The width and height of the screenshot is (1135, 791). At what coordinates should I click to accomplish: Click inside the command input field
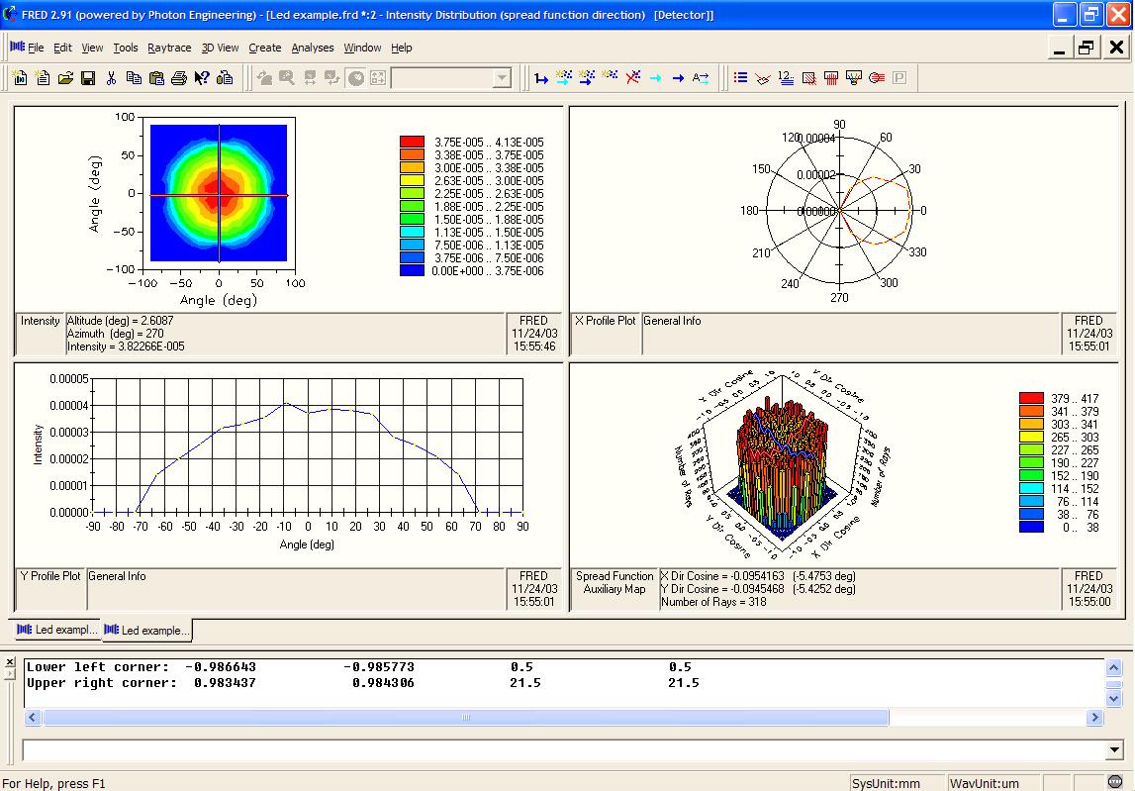tap(565, 750)
